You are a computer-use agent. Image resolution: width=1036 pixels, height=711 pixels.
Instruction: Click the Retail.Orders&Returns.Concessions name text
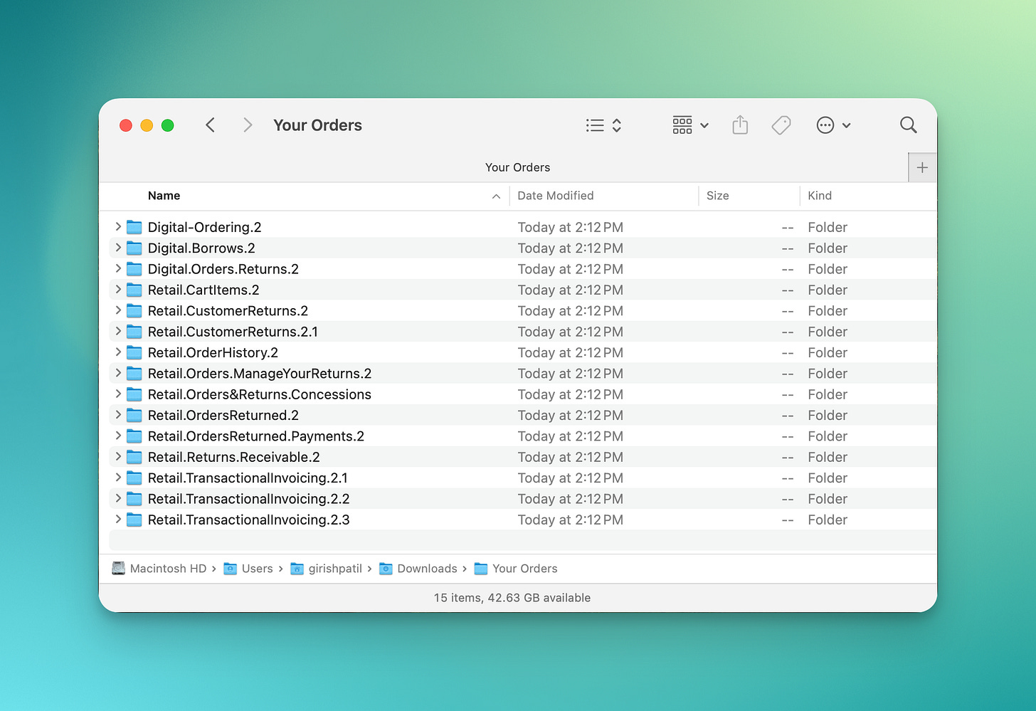pos(260,394)
